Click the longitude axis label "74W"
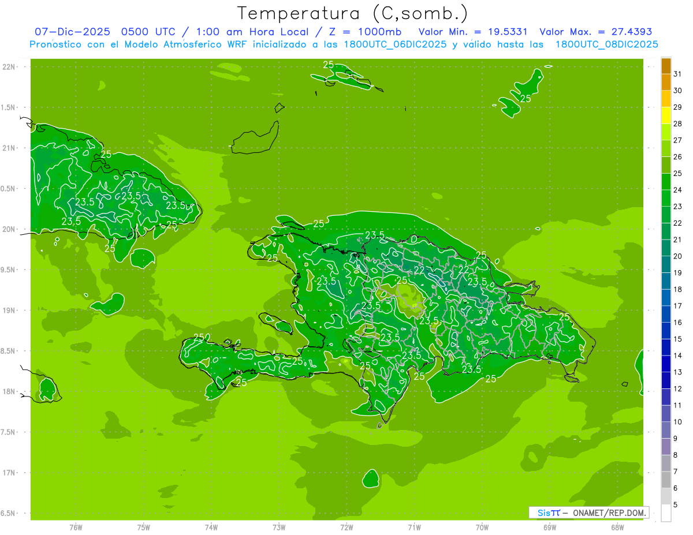The width and height of the screenshot is (693, 535). 211,527
